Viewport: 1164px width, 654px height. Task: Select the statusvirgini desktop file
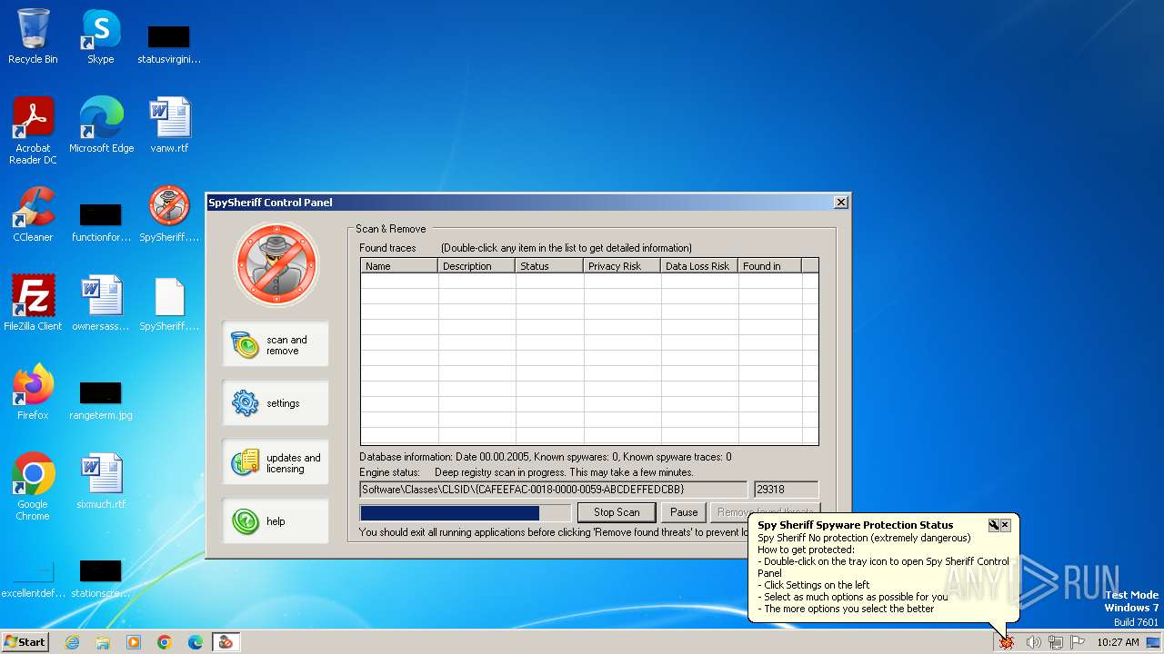pyautogui.click(x=169, y=44)
